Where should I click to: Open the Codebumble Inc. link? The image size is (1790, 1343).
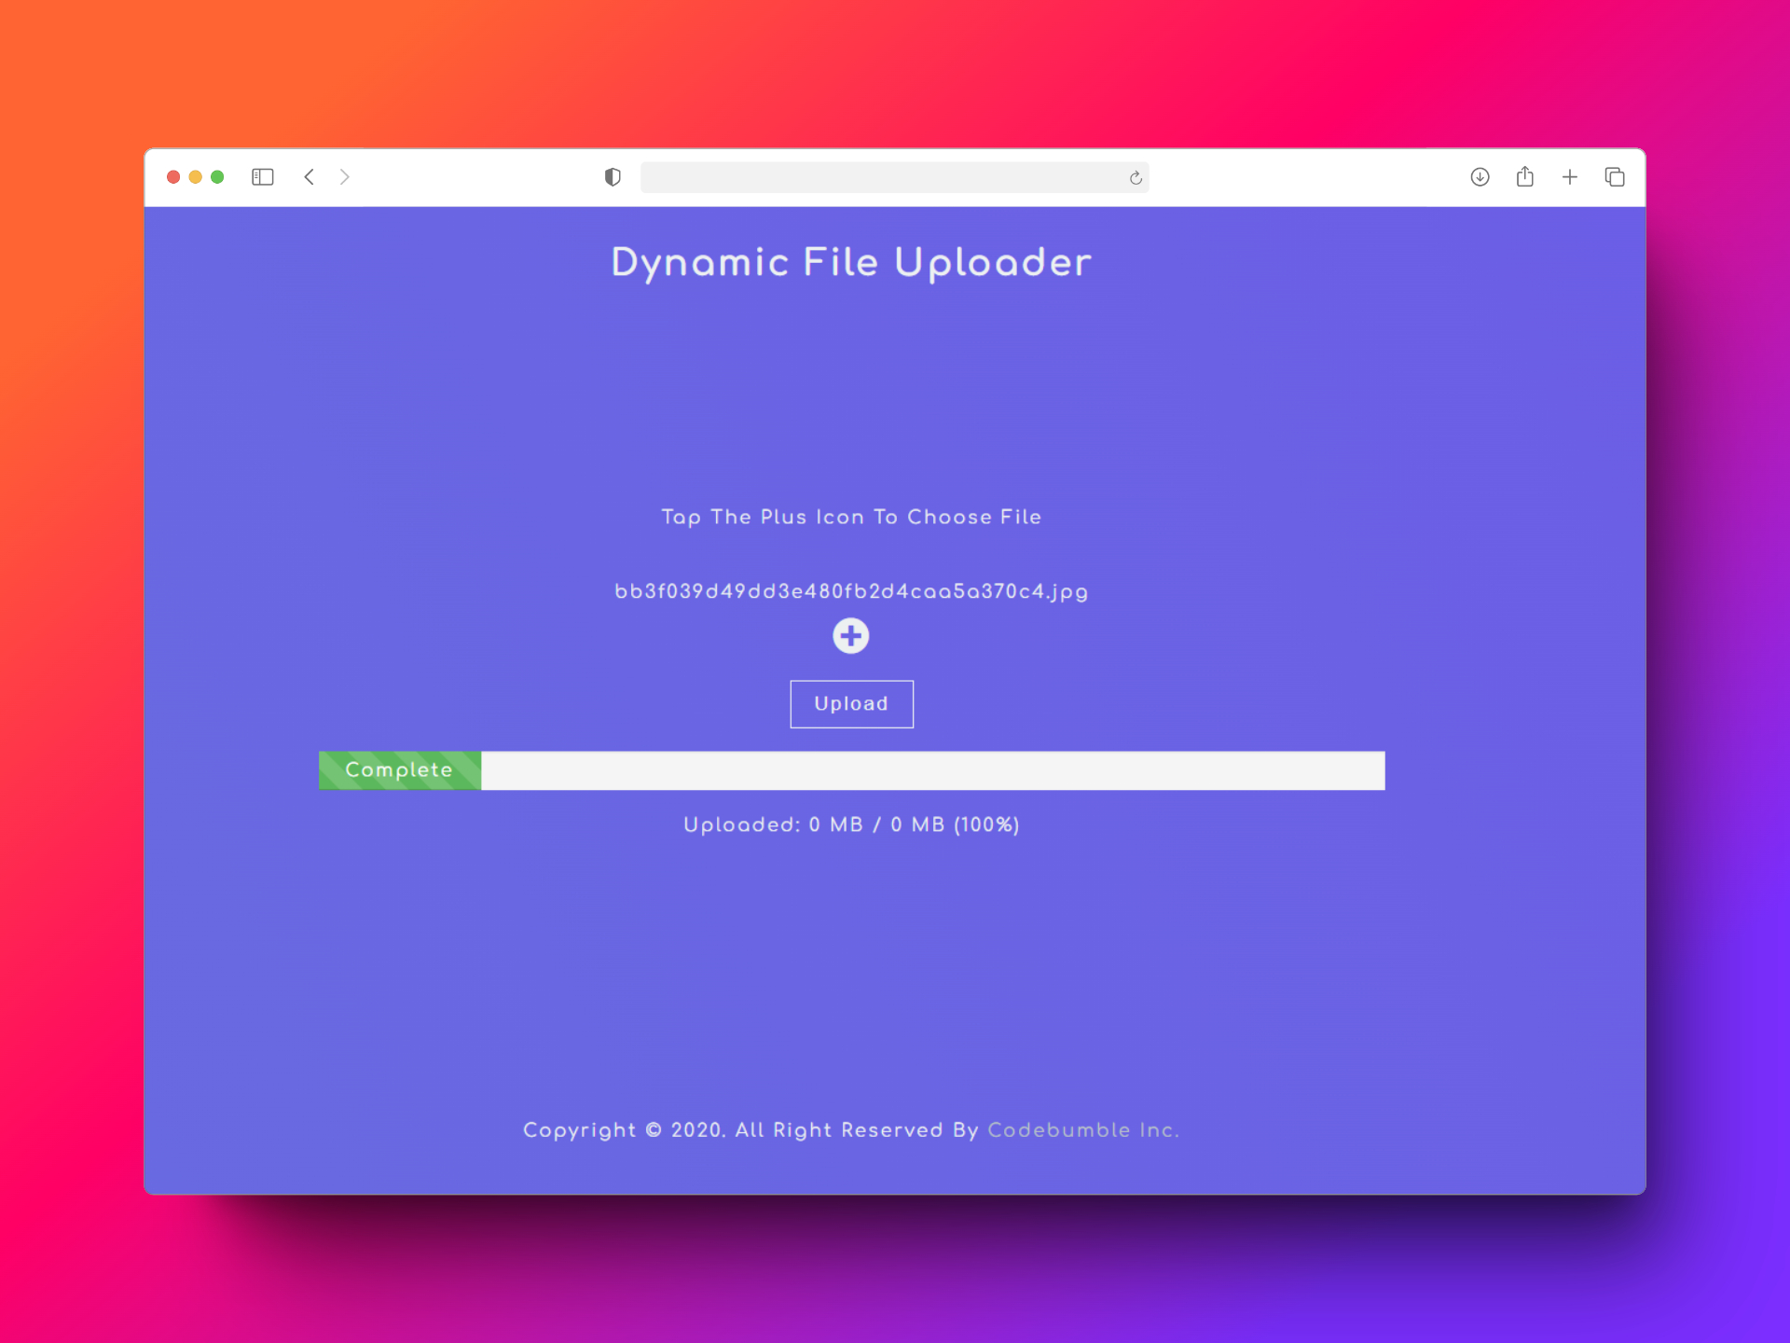(x=1082, y=1130)
